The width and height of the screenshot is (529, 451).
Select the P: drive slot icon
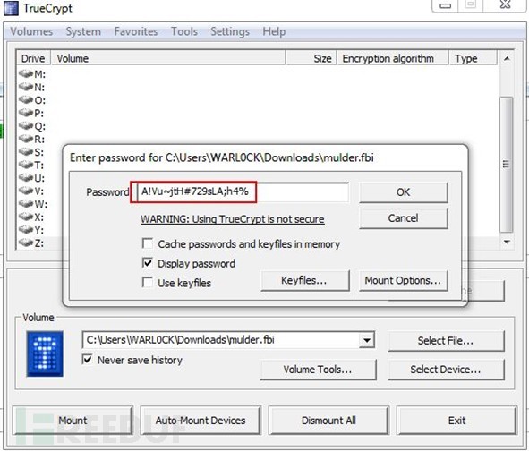pyautogui.click(x=26, y=113)
